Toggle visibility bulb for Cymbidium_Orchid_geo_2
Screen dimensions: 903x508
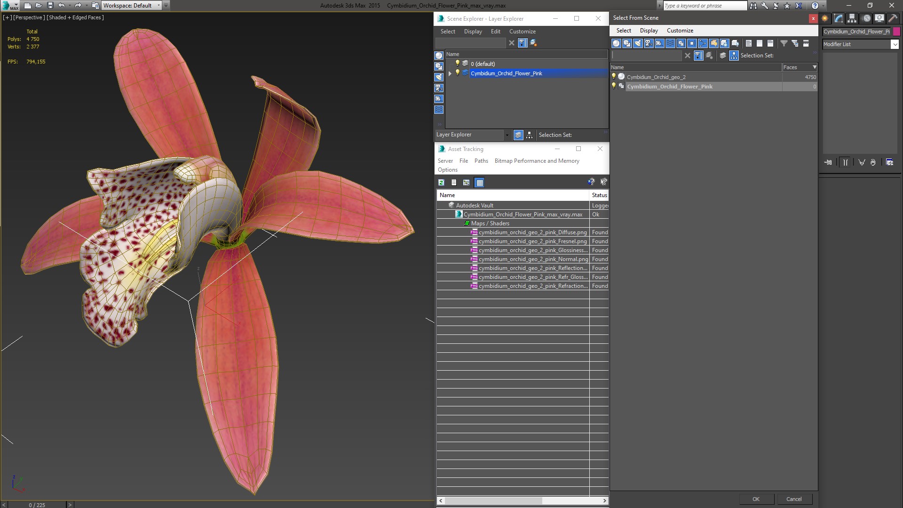coord(613,77)
